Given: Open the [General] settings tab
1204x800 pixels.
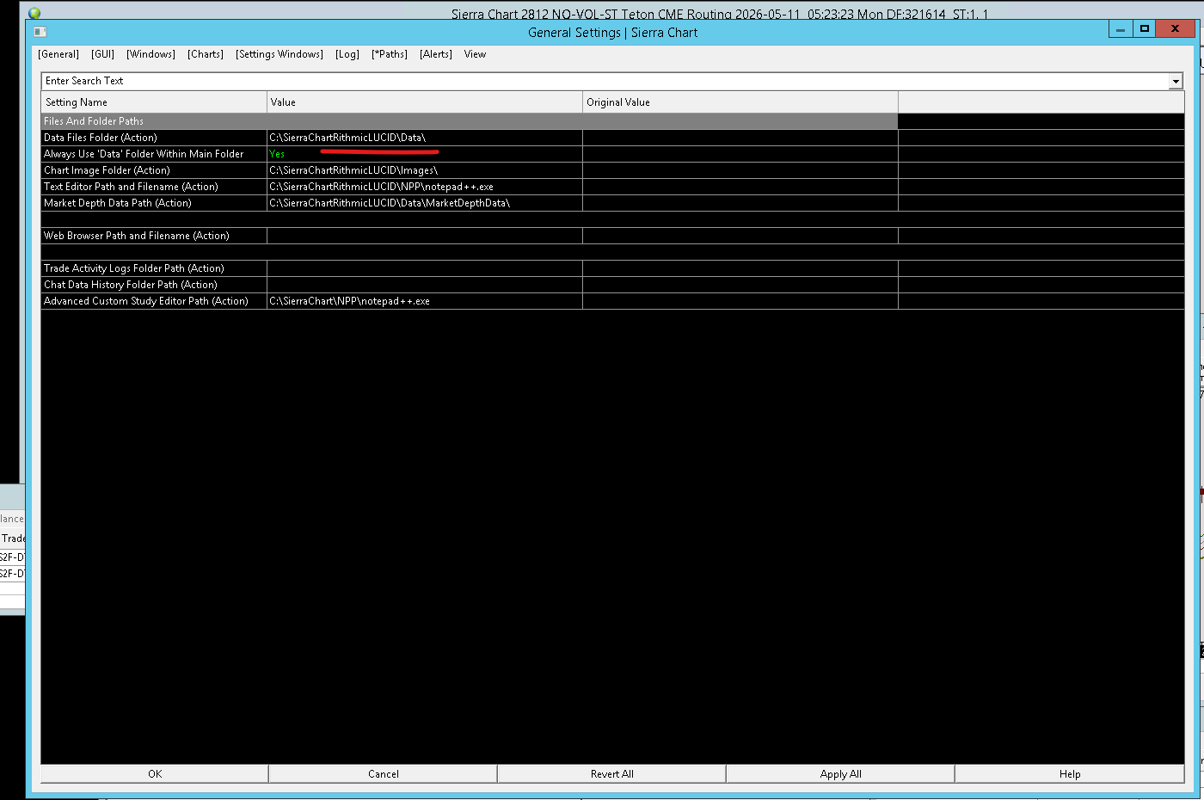Looking at the screenshot, I should pos(58,54).
